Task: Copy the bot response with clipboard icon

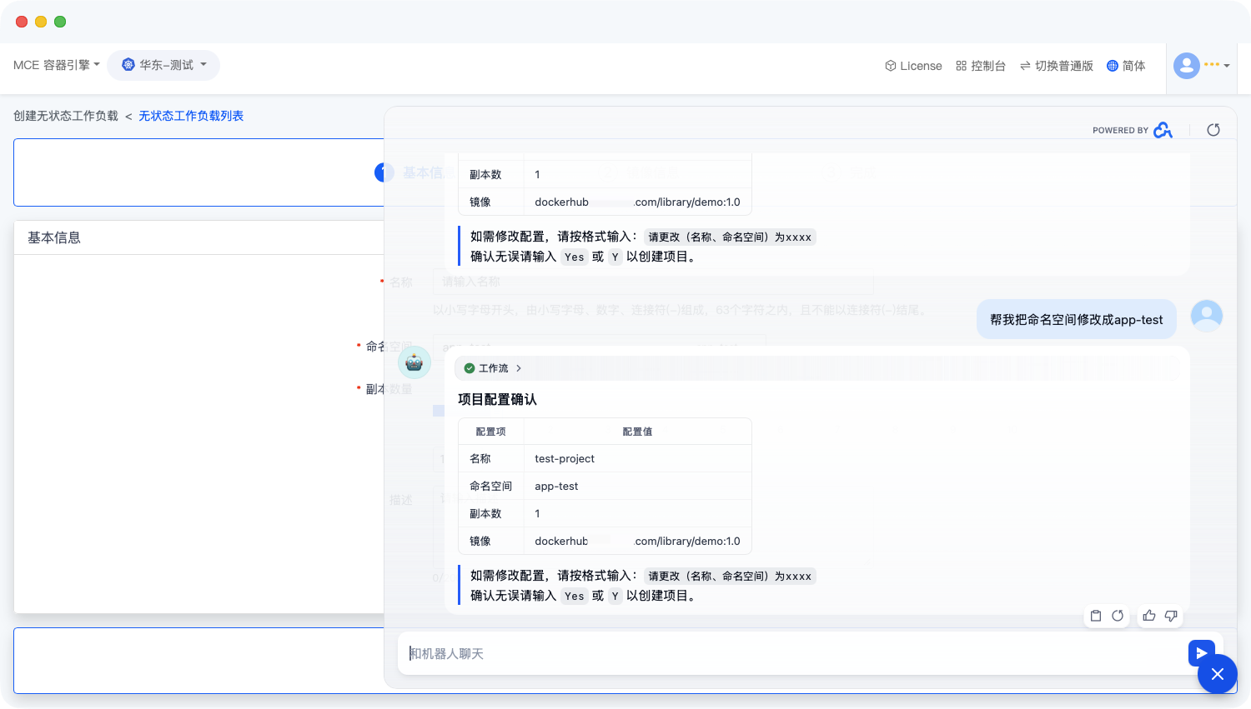Action: click(x=1096, y=616)
